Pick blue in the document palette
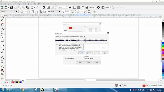Image resolution: width=164 pixels, height=92 pixels. tap(20, 82)
